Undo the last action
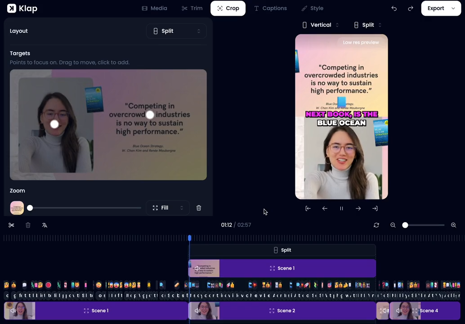Image resolution: width=465 pixels, height=324 pixels. point(394,8)
